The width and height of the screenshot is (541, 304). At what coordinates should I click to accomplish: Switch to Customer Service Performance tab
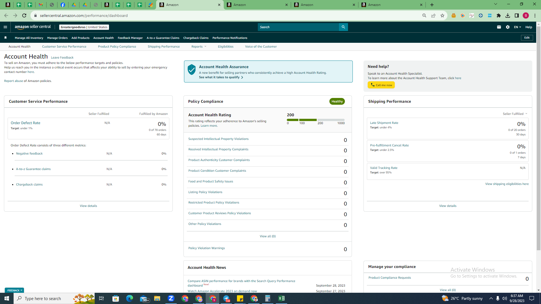64,46
